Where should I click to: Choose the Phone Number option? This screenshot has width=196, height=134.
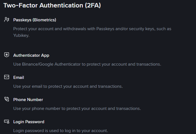click(28, 100)
